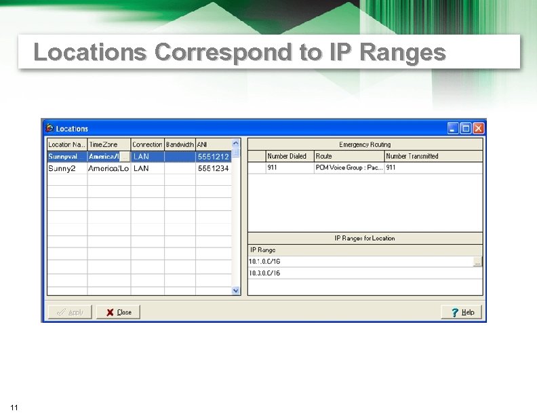Minimize the Locations window

tap(453, 128)
